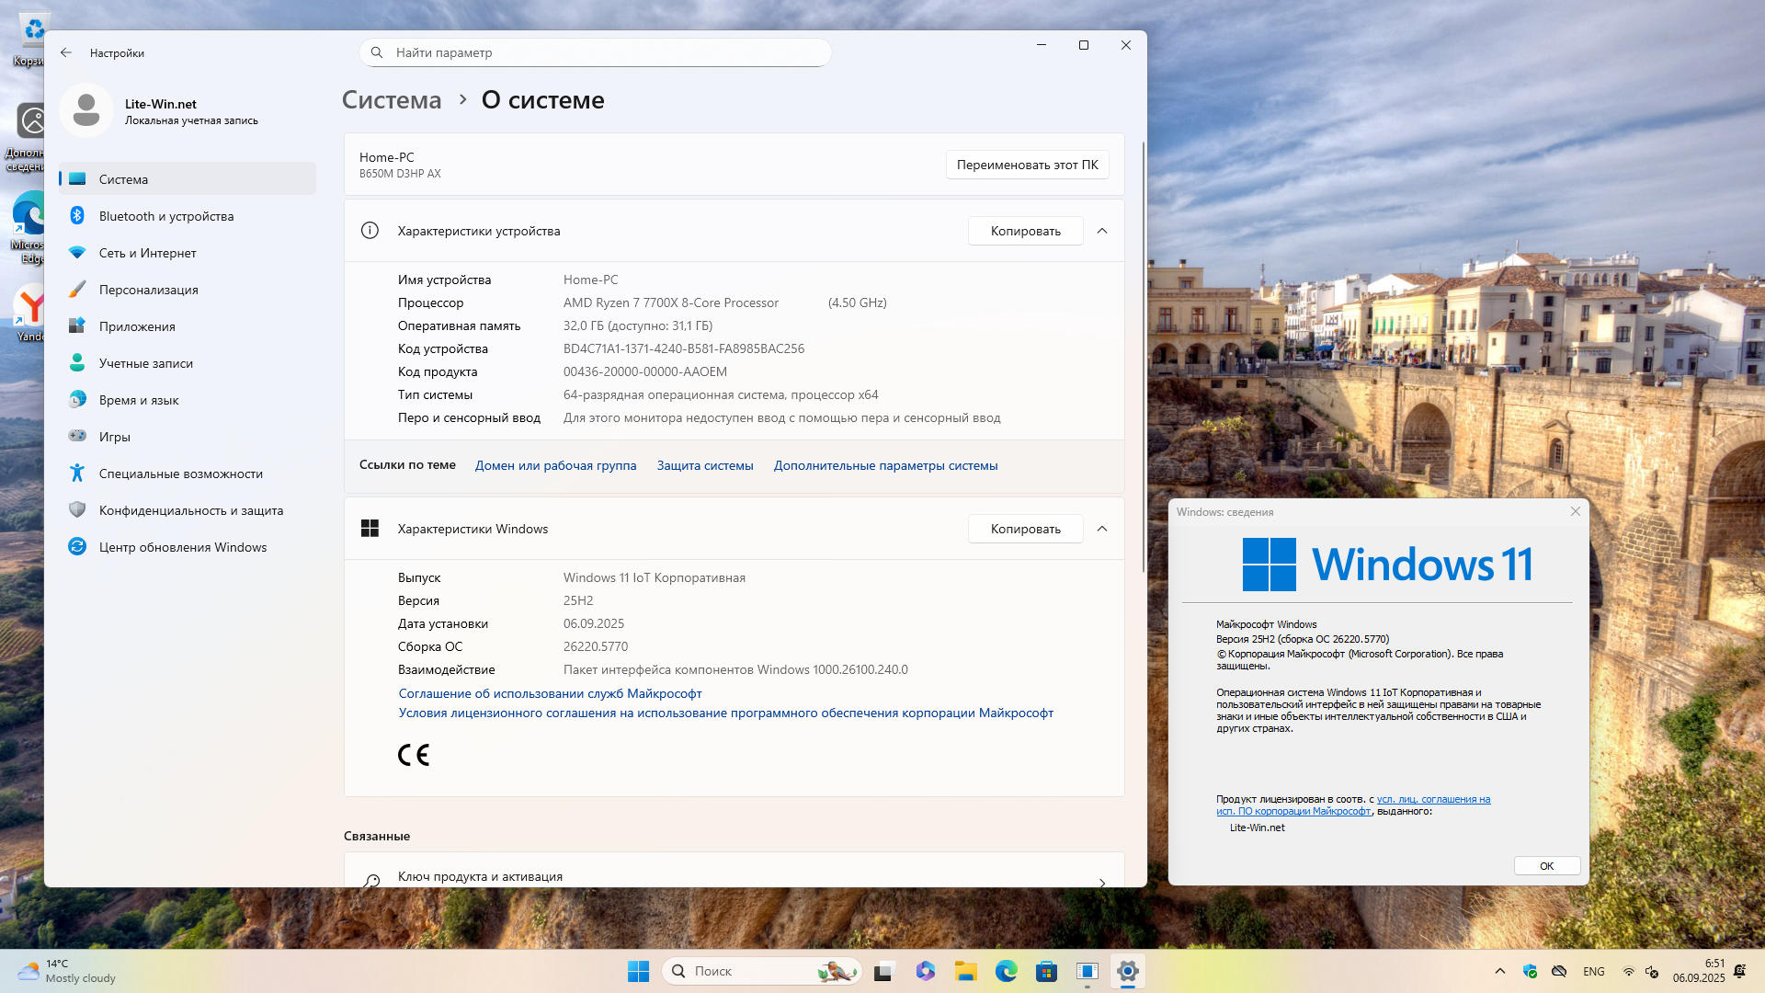1765x993 pixels.
Task: Open Игры settings page
Action: click(114, 437)
